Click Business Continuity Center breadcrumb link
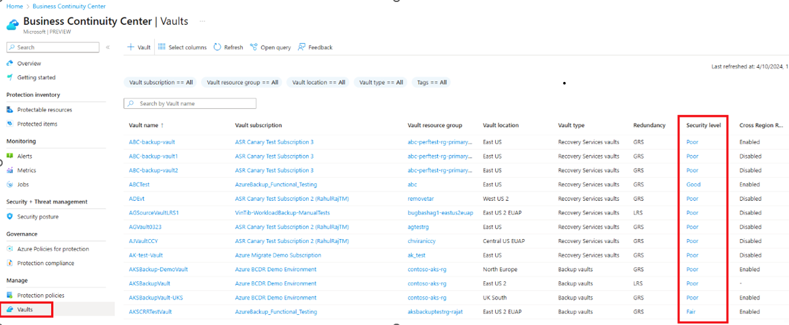 coord(69,6)
